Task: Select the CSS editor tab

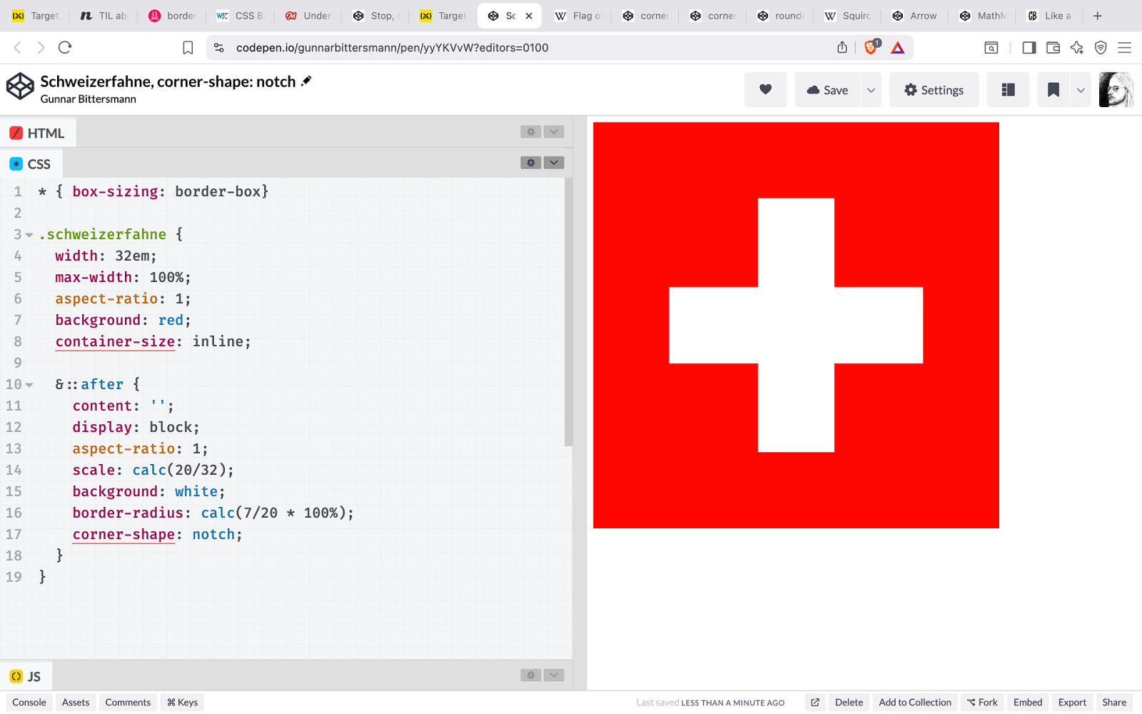Action: [x=31, y=164]
